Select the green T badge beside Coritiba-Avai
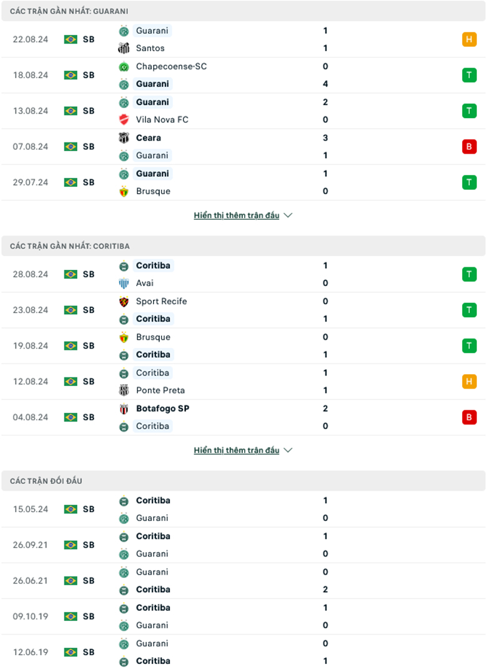 click(469, 274)
